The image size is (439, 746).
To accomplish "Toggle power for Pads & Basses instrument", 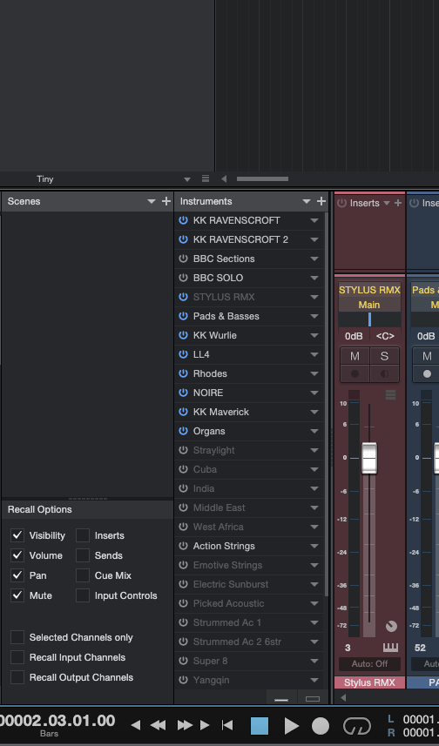I will coord(183,316).
